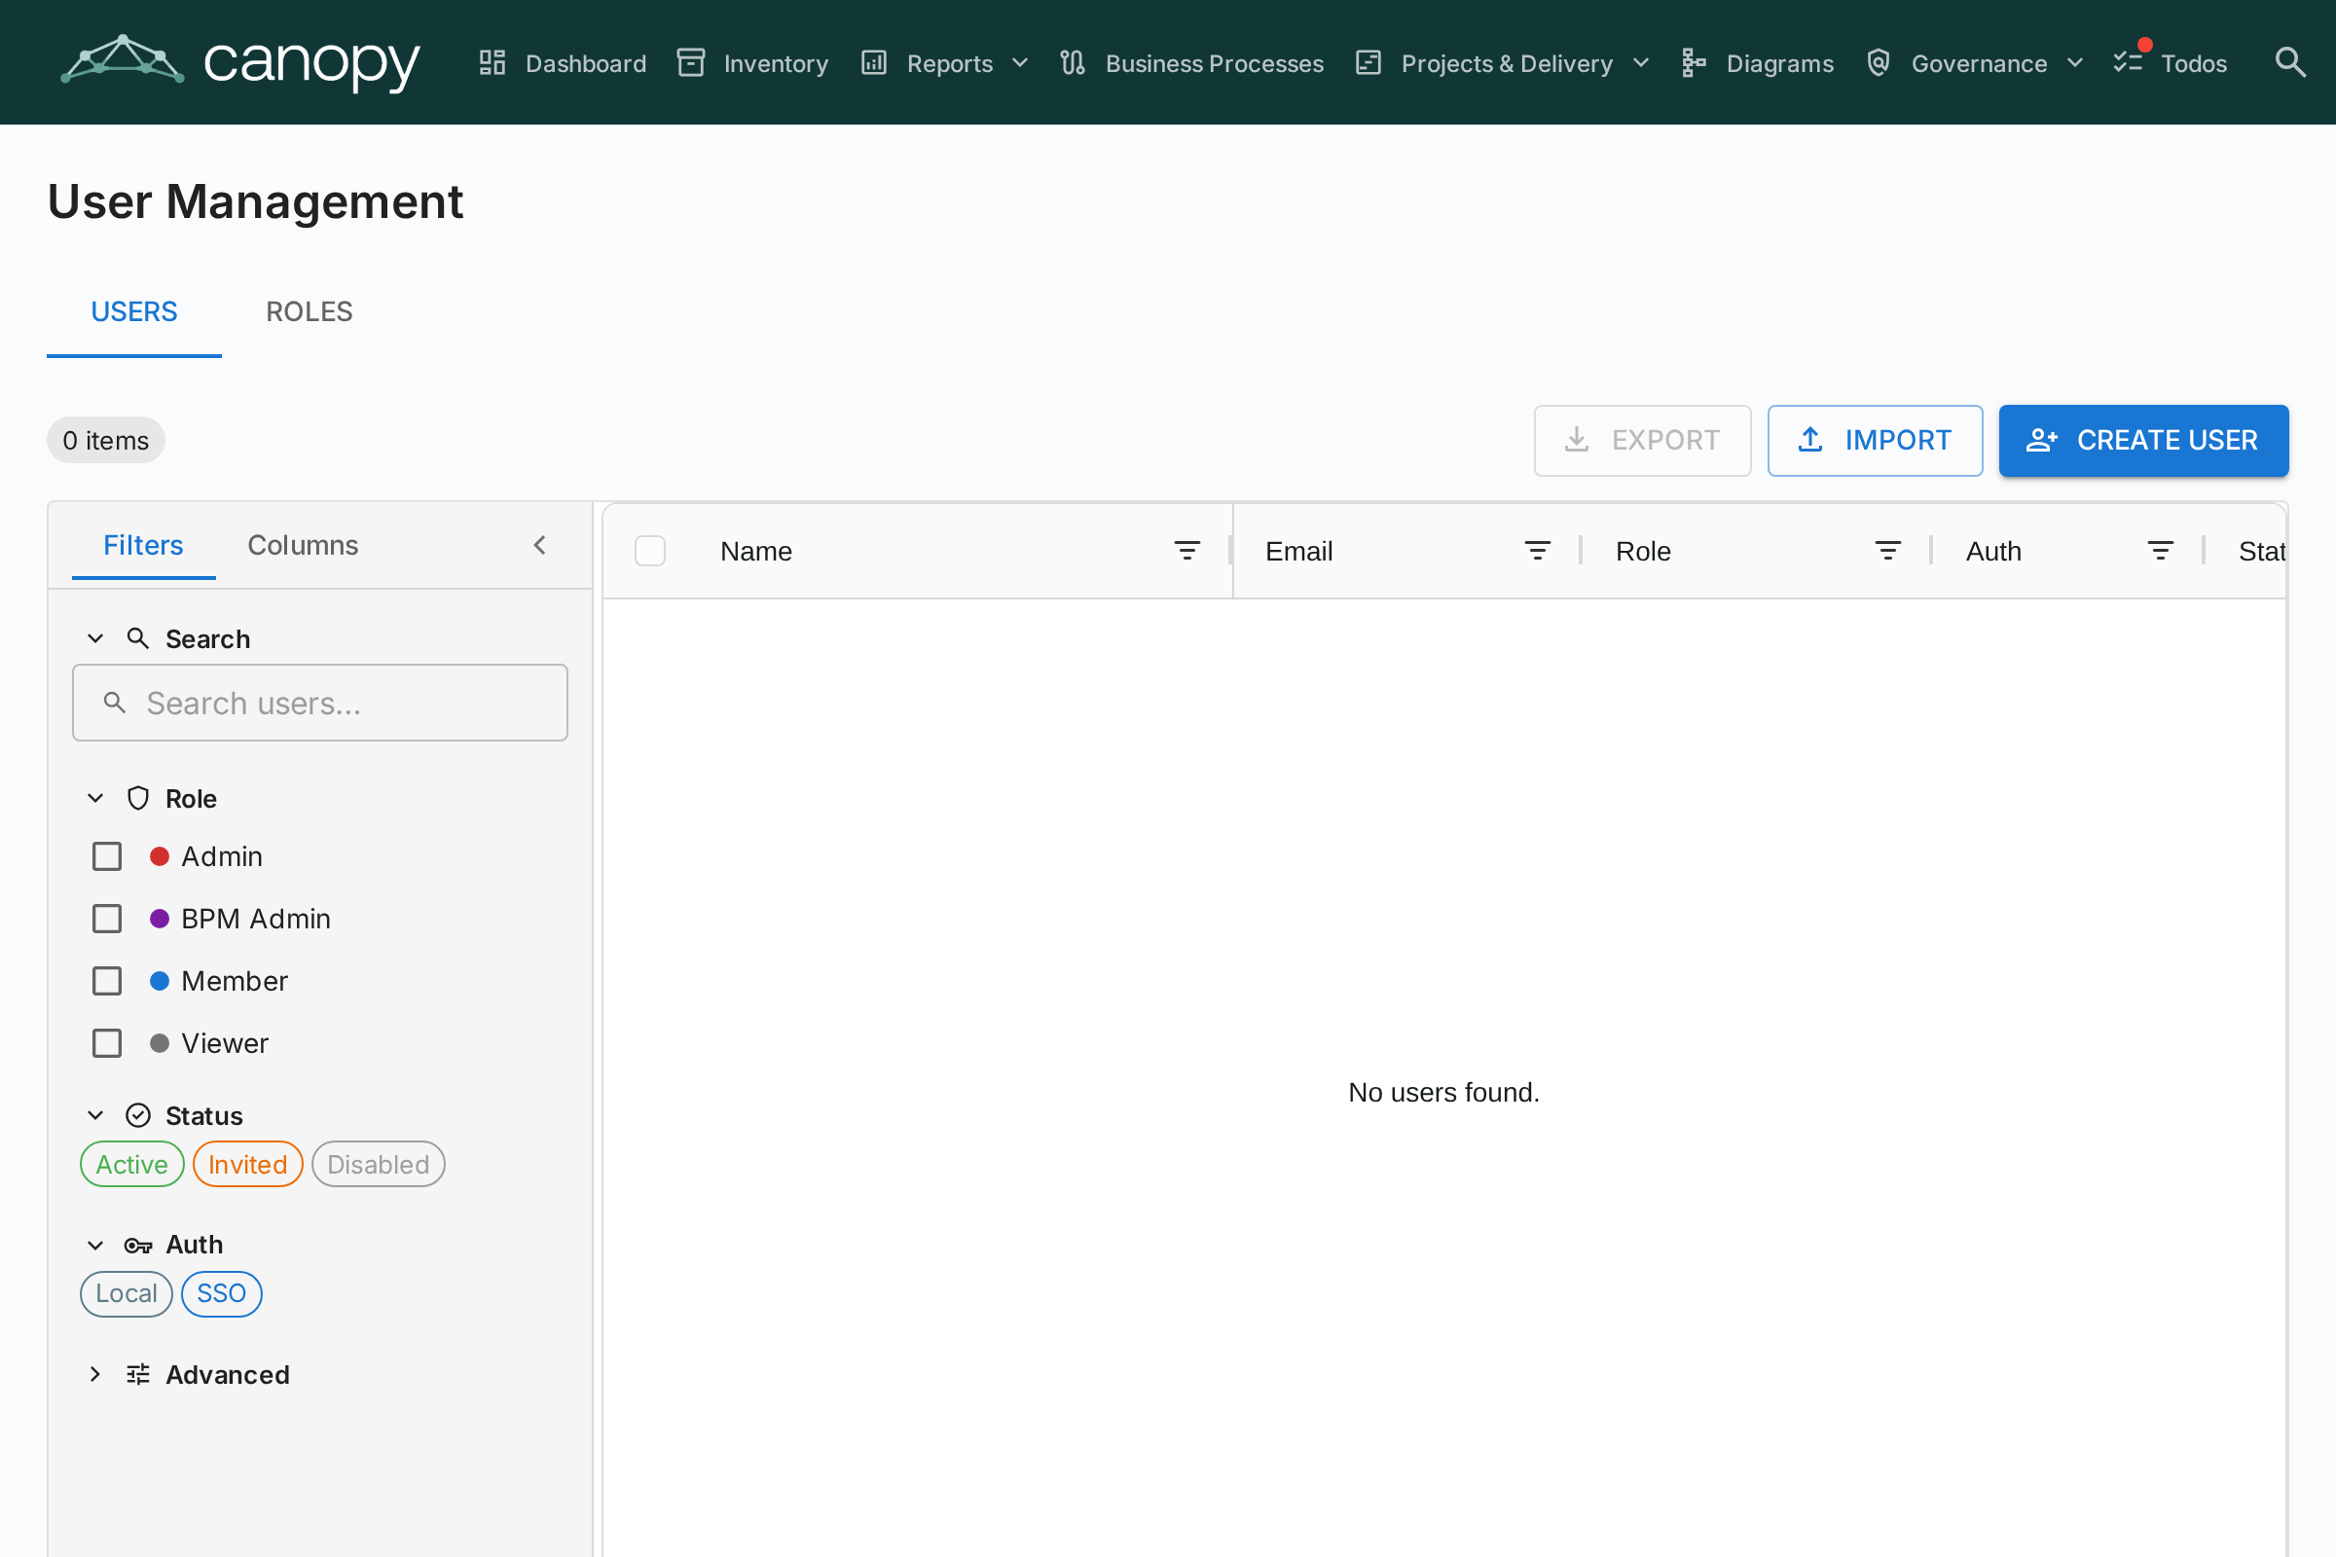Click the Auth key icon
The width and height of the screenshot is (2336, 1557).
(138, 1246)
